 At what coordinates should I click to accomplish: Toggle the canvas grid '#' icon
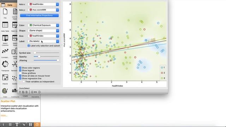[10, 125]
